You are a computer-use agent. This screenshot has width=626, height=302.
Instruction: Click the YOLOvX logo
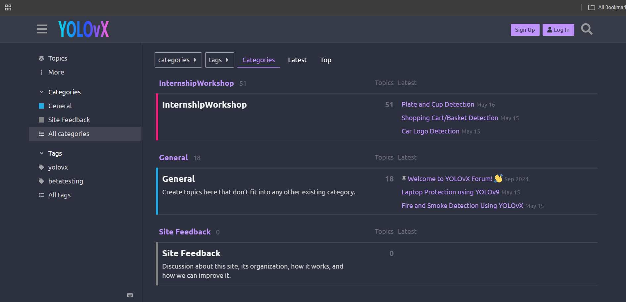(83, 29)
